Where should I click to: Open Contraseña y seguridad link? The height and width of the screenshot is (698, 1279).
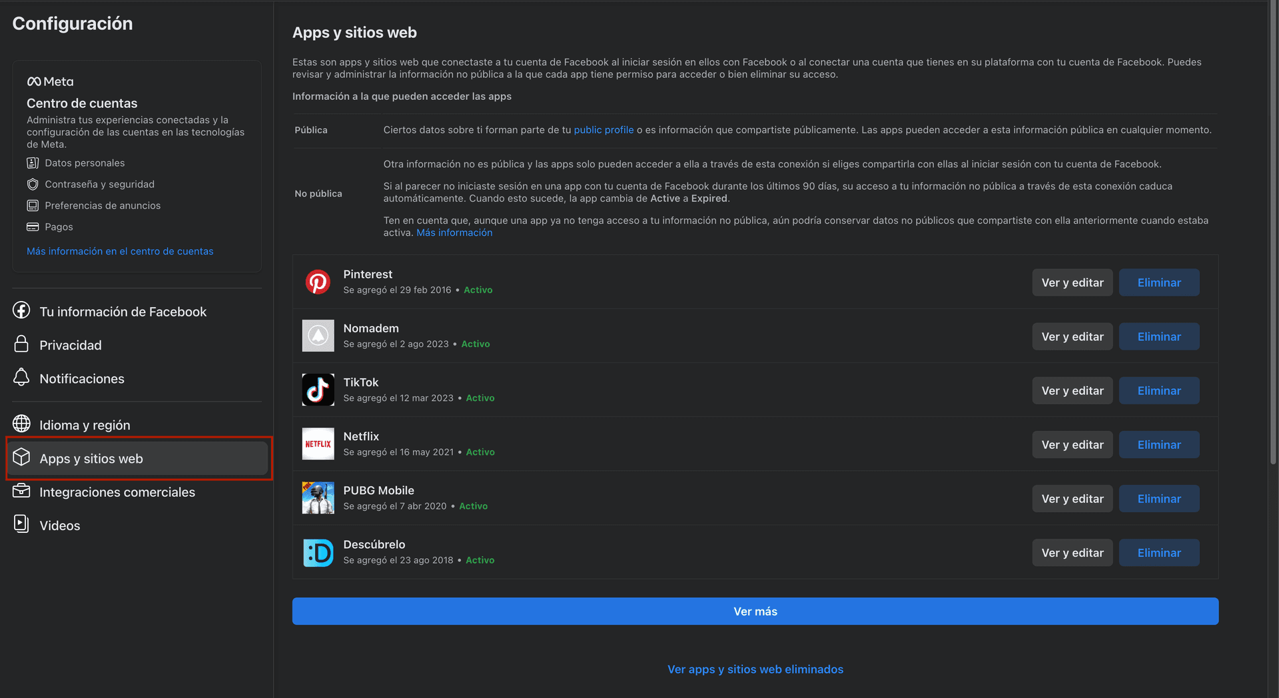click(x=99, y=184)
